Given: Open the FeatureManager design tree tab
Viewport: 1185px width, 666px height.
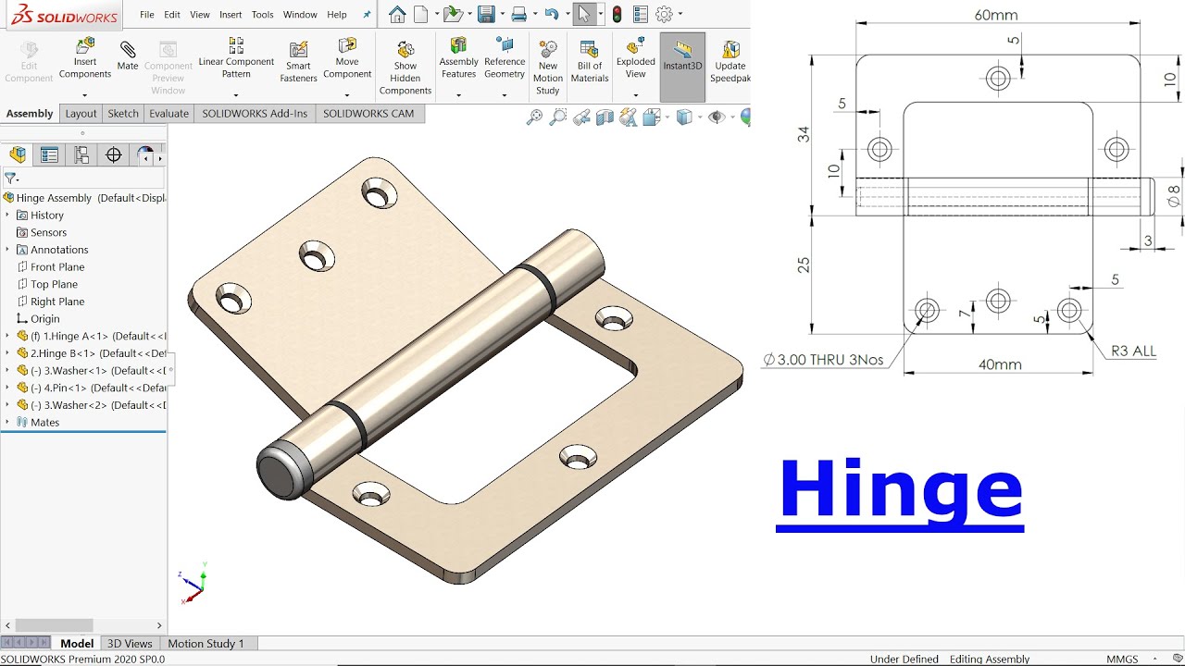Looking at the screenshot, I should tap(18, 155).
